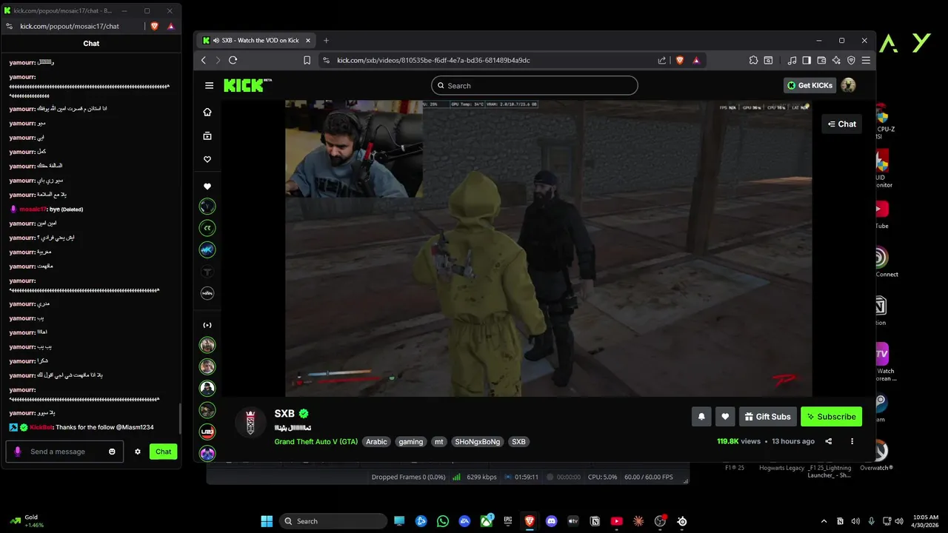Click the Get KICKs button
The height and width of the screenshot is (533, 948).
click(810, 85)
